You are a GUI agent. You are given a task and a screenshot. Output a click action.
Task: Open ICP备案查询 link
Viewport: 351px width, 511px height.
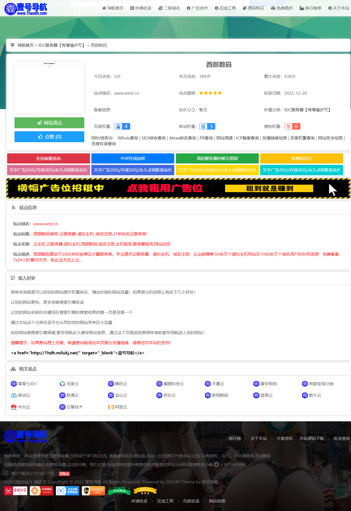tap(247, 138)
